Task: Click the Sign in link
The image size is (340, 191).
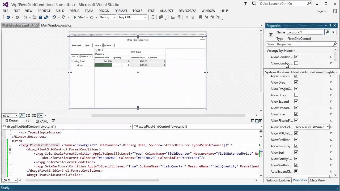Action: pos(321,11)
